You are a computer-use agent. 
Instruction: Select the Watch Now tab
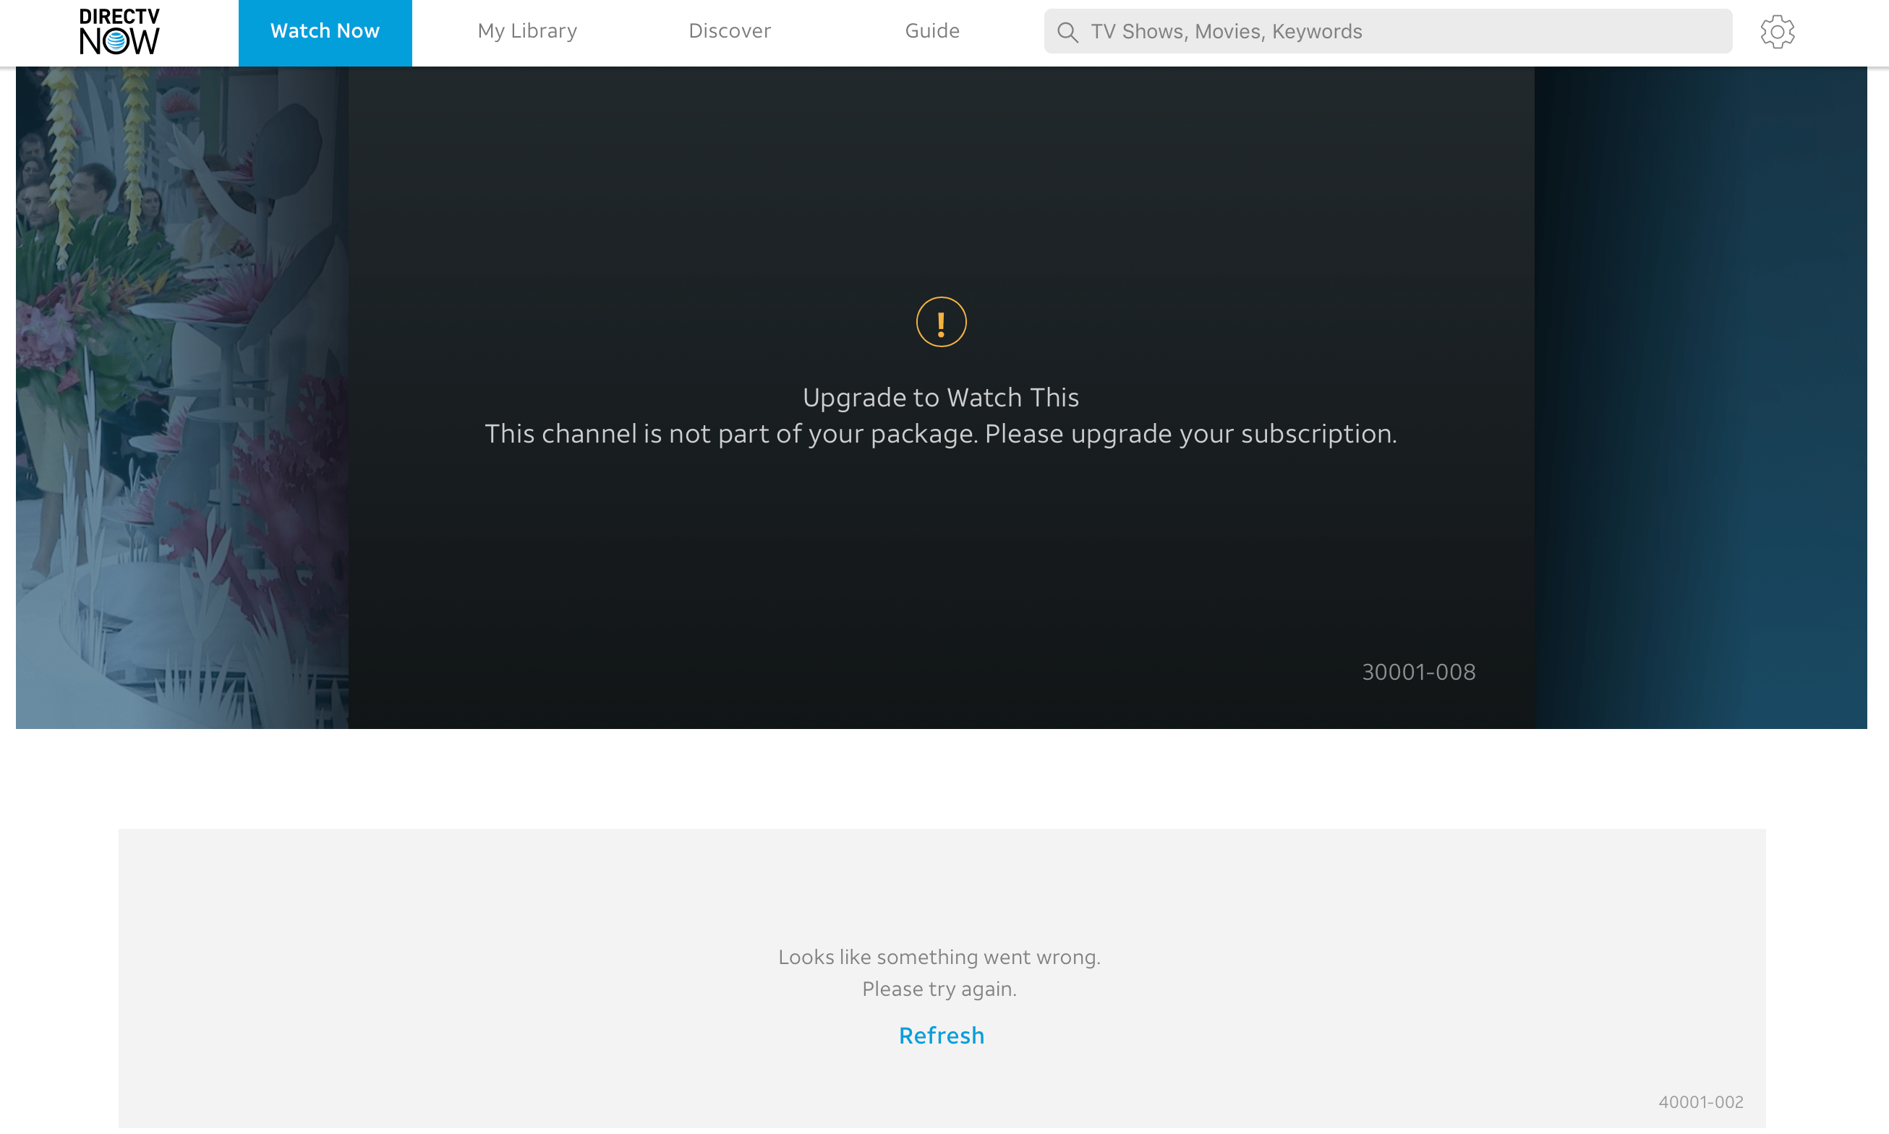coord(325,33)
